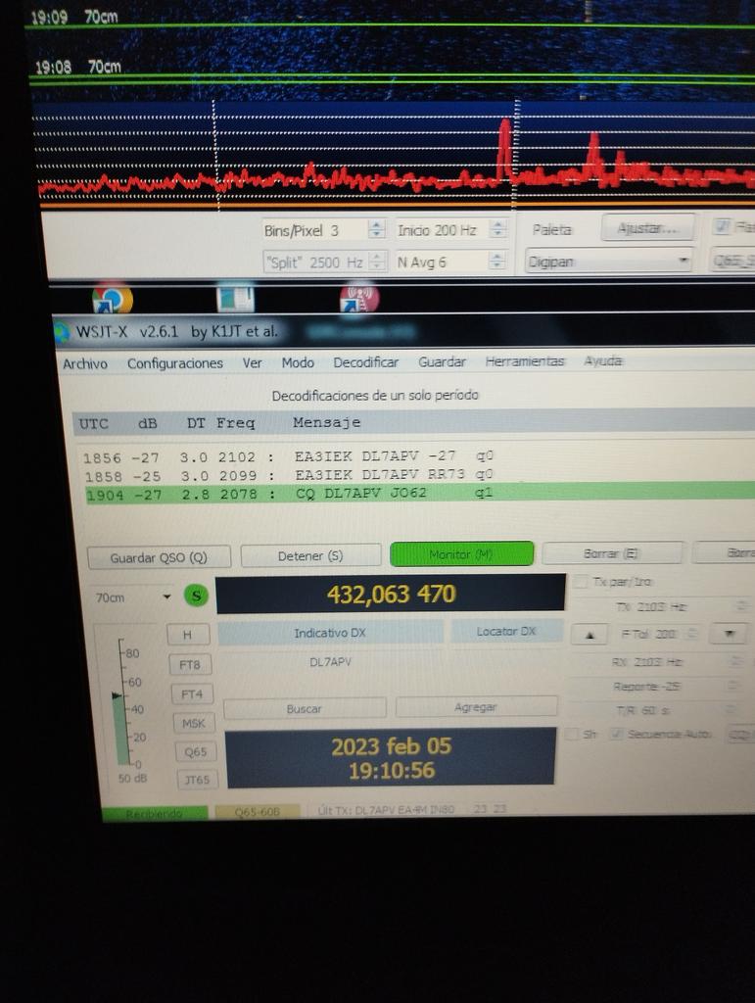The image size is (755, 1003).
Task: Open the Herramientas menu
Action: (x=525, y=361)
